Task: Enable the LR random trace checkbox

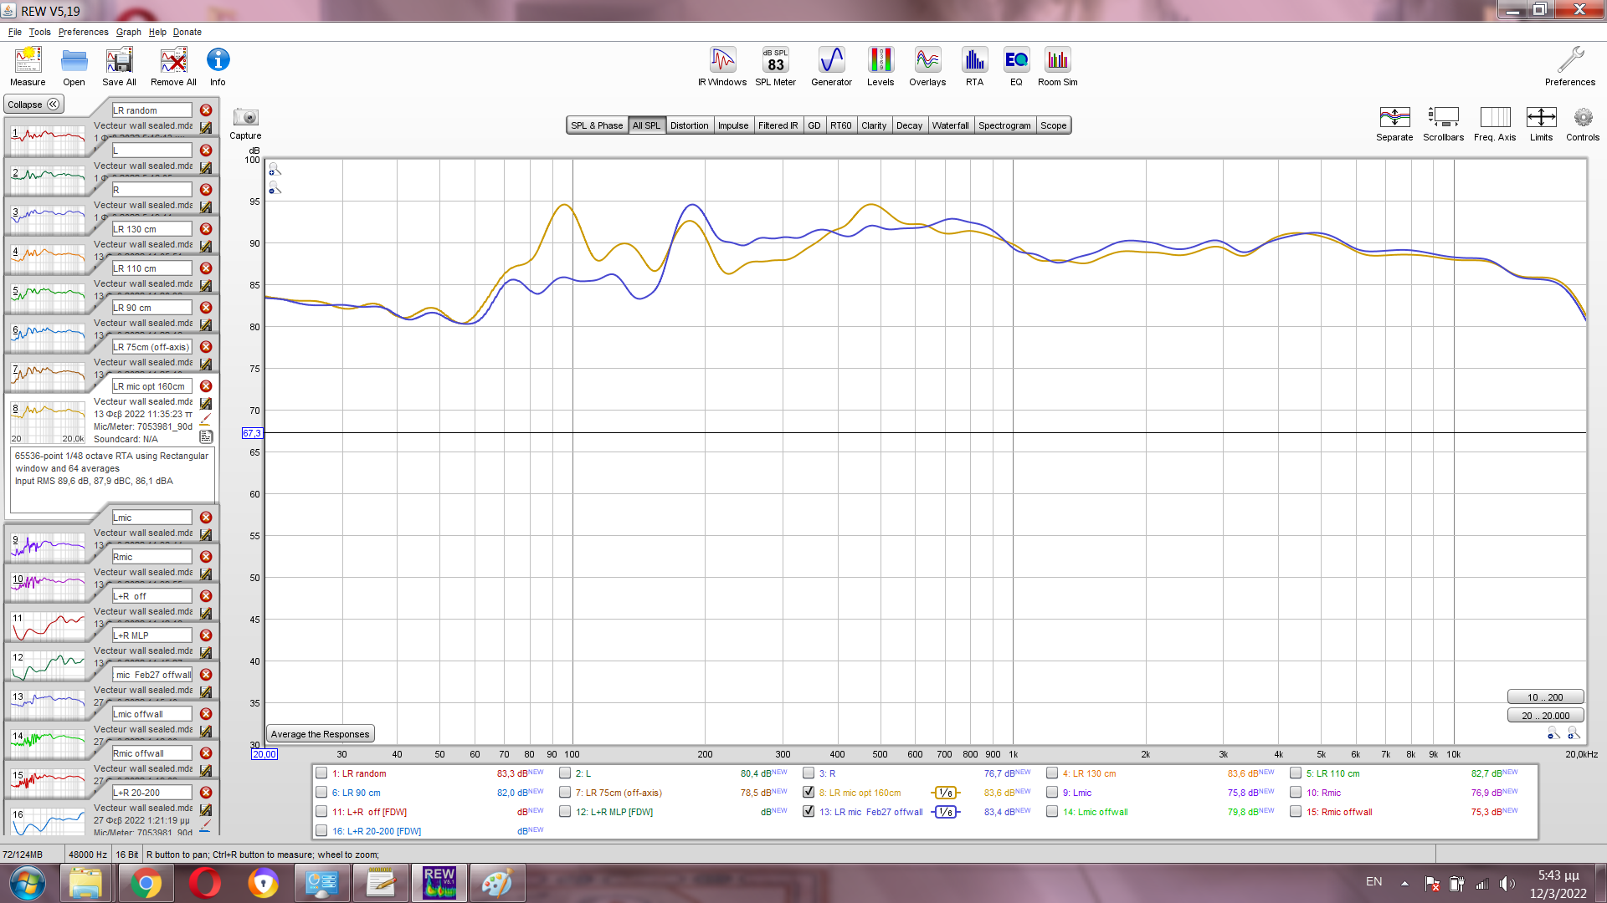Action: pyautogui.click(x=321, y=773)
